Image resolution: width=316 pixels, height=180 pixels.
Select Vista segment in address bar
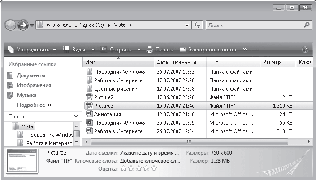pos(120,25)
